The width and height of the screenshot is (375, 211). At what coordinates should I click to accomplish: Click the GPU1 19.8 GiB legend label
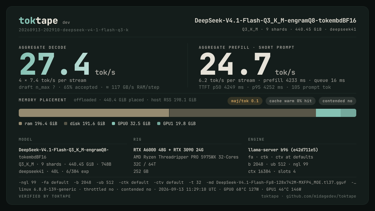point(179,124)
